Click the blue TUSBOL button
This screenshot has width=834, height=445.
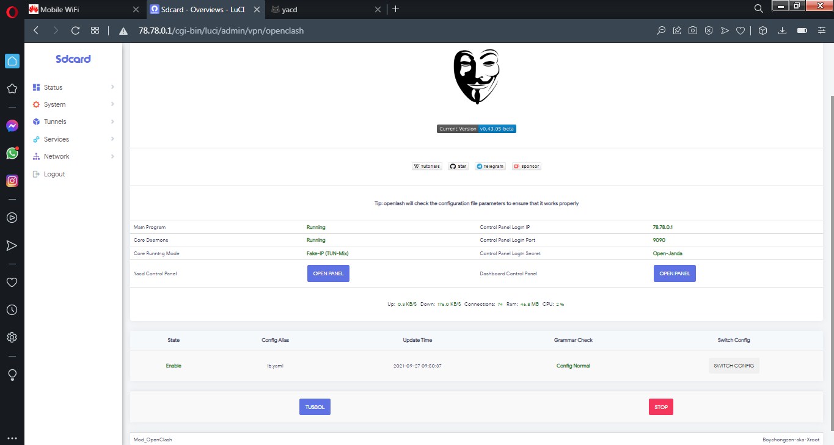click(315, 407)
